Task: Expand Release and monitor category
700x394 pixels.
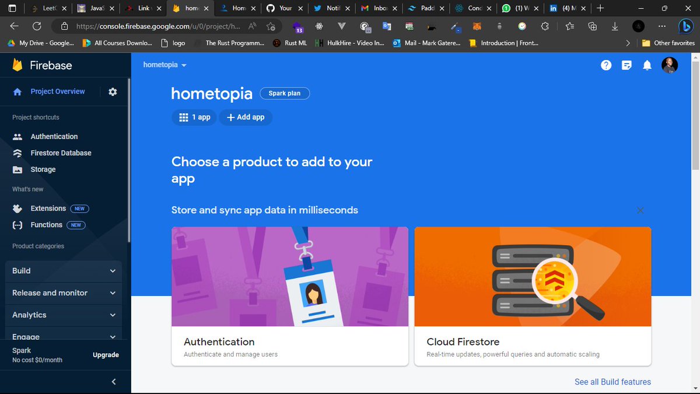Action: tap(64, 293)
